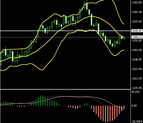Click the 1315.47 horizontal line price label
This screenshot has height=123, width=143.
coord(137,31)
